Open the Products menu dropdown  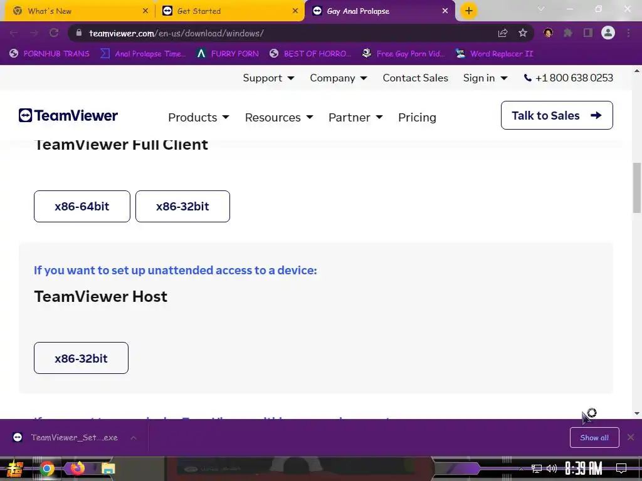click(x=199, y=117)
